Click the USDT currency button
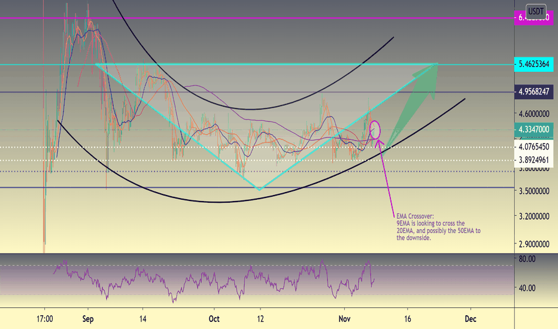Image resolution: width=558 pixels, height=329 pixels. (x=536, y=12)
